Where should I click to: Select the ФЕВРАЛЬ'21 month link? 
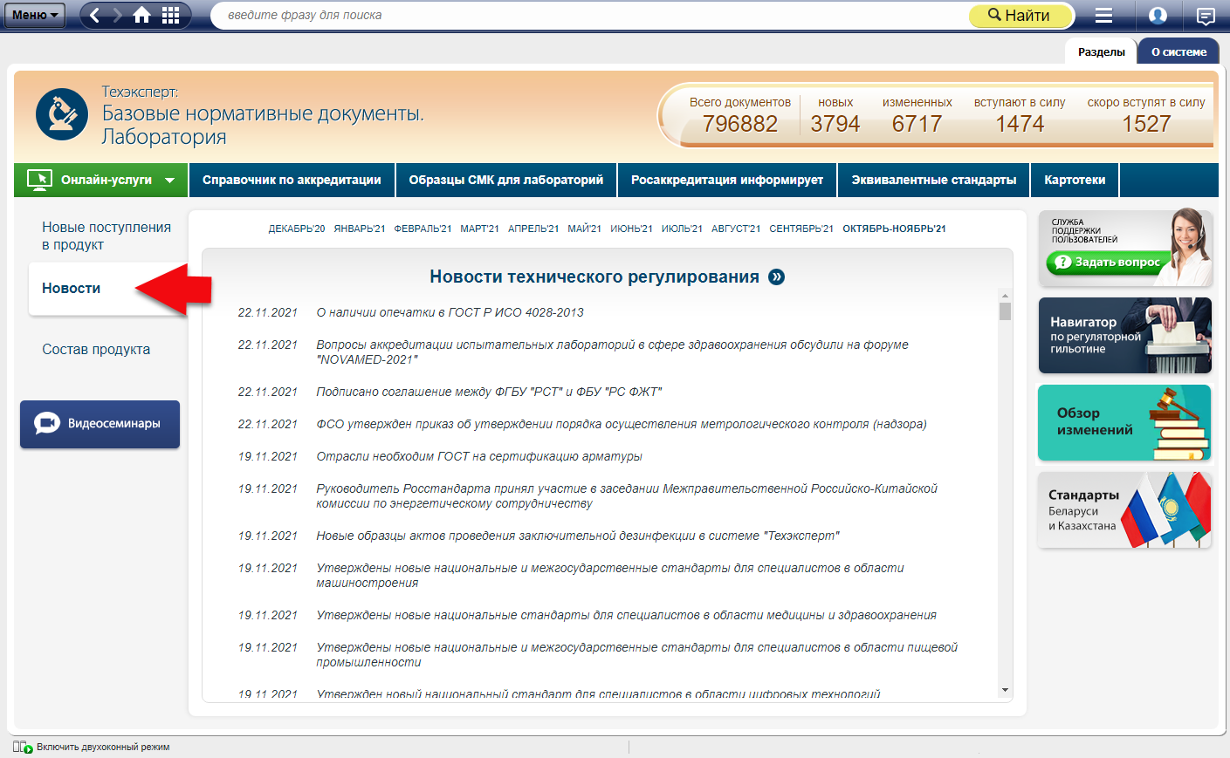point(423,229)
